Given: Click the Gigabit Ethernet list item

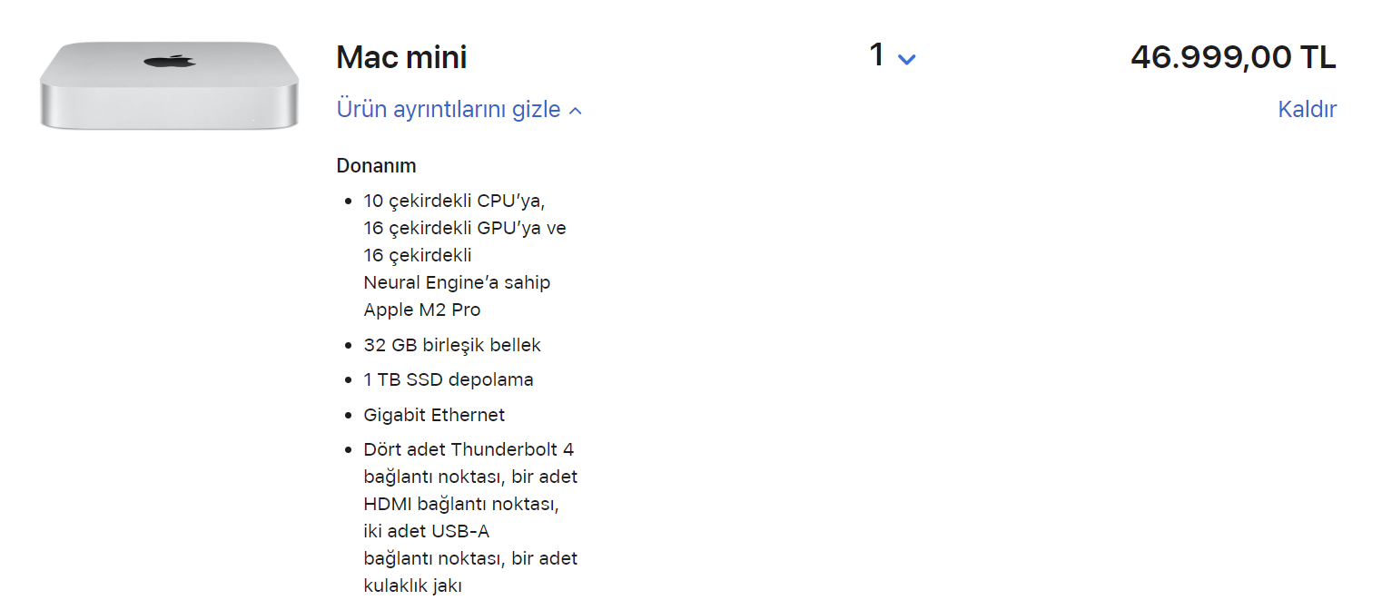Looking at the screenshot, I should click(434, 415).
